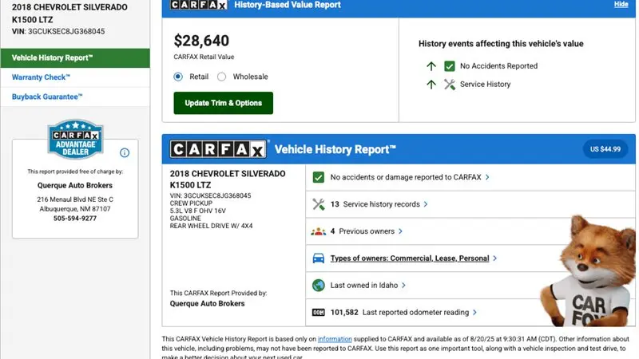The height and width of the screenshot is (359, 639).
Task: Click the wrench icon next to Service History
Action: (x=449, y=85)
